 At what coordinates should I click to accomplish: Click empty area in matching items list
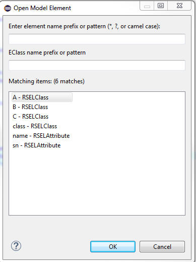click(97, 182)
